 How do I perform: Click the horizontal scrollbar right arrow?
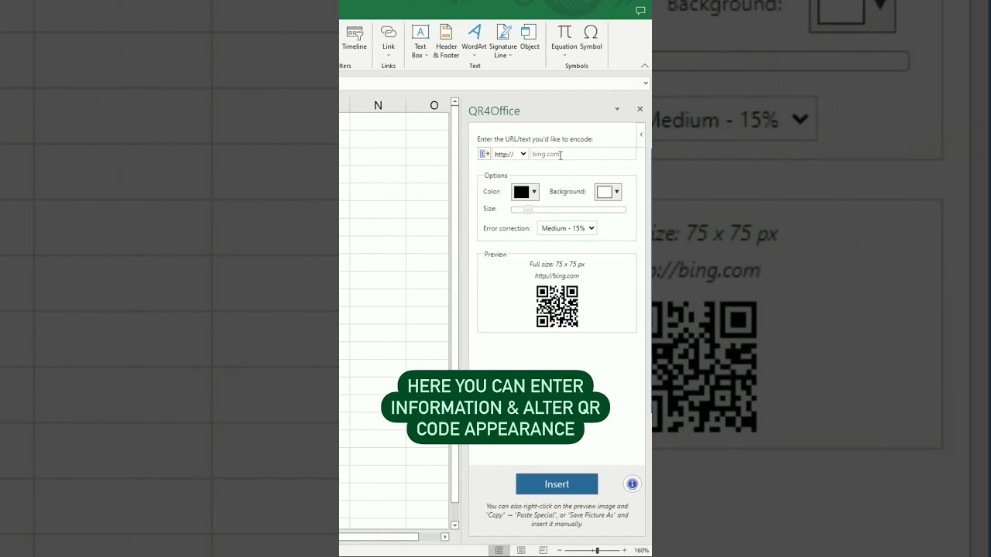click(444, 537)
